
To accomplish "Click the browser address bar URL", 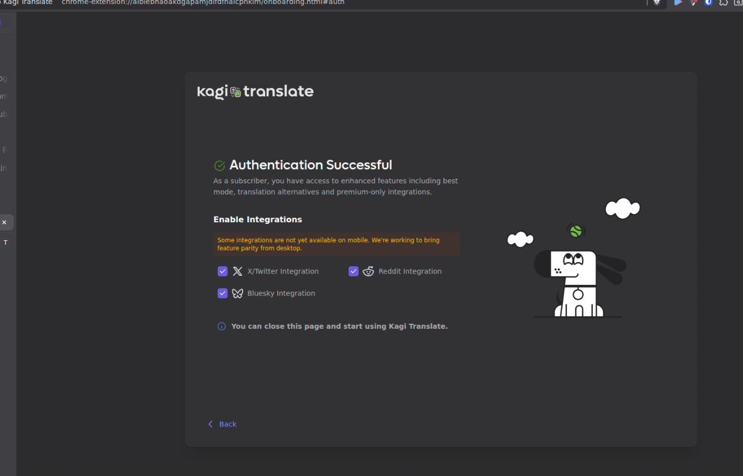I will (203, 2).
